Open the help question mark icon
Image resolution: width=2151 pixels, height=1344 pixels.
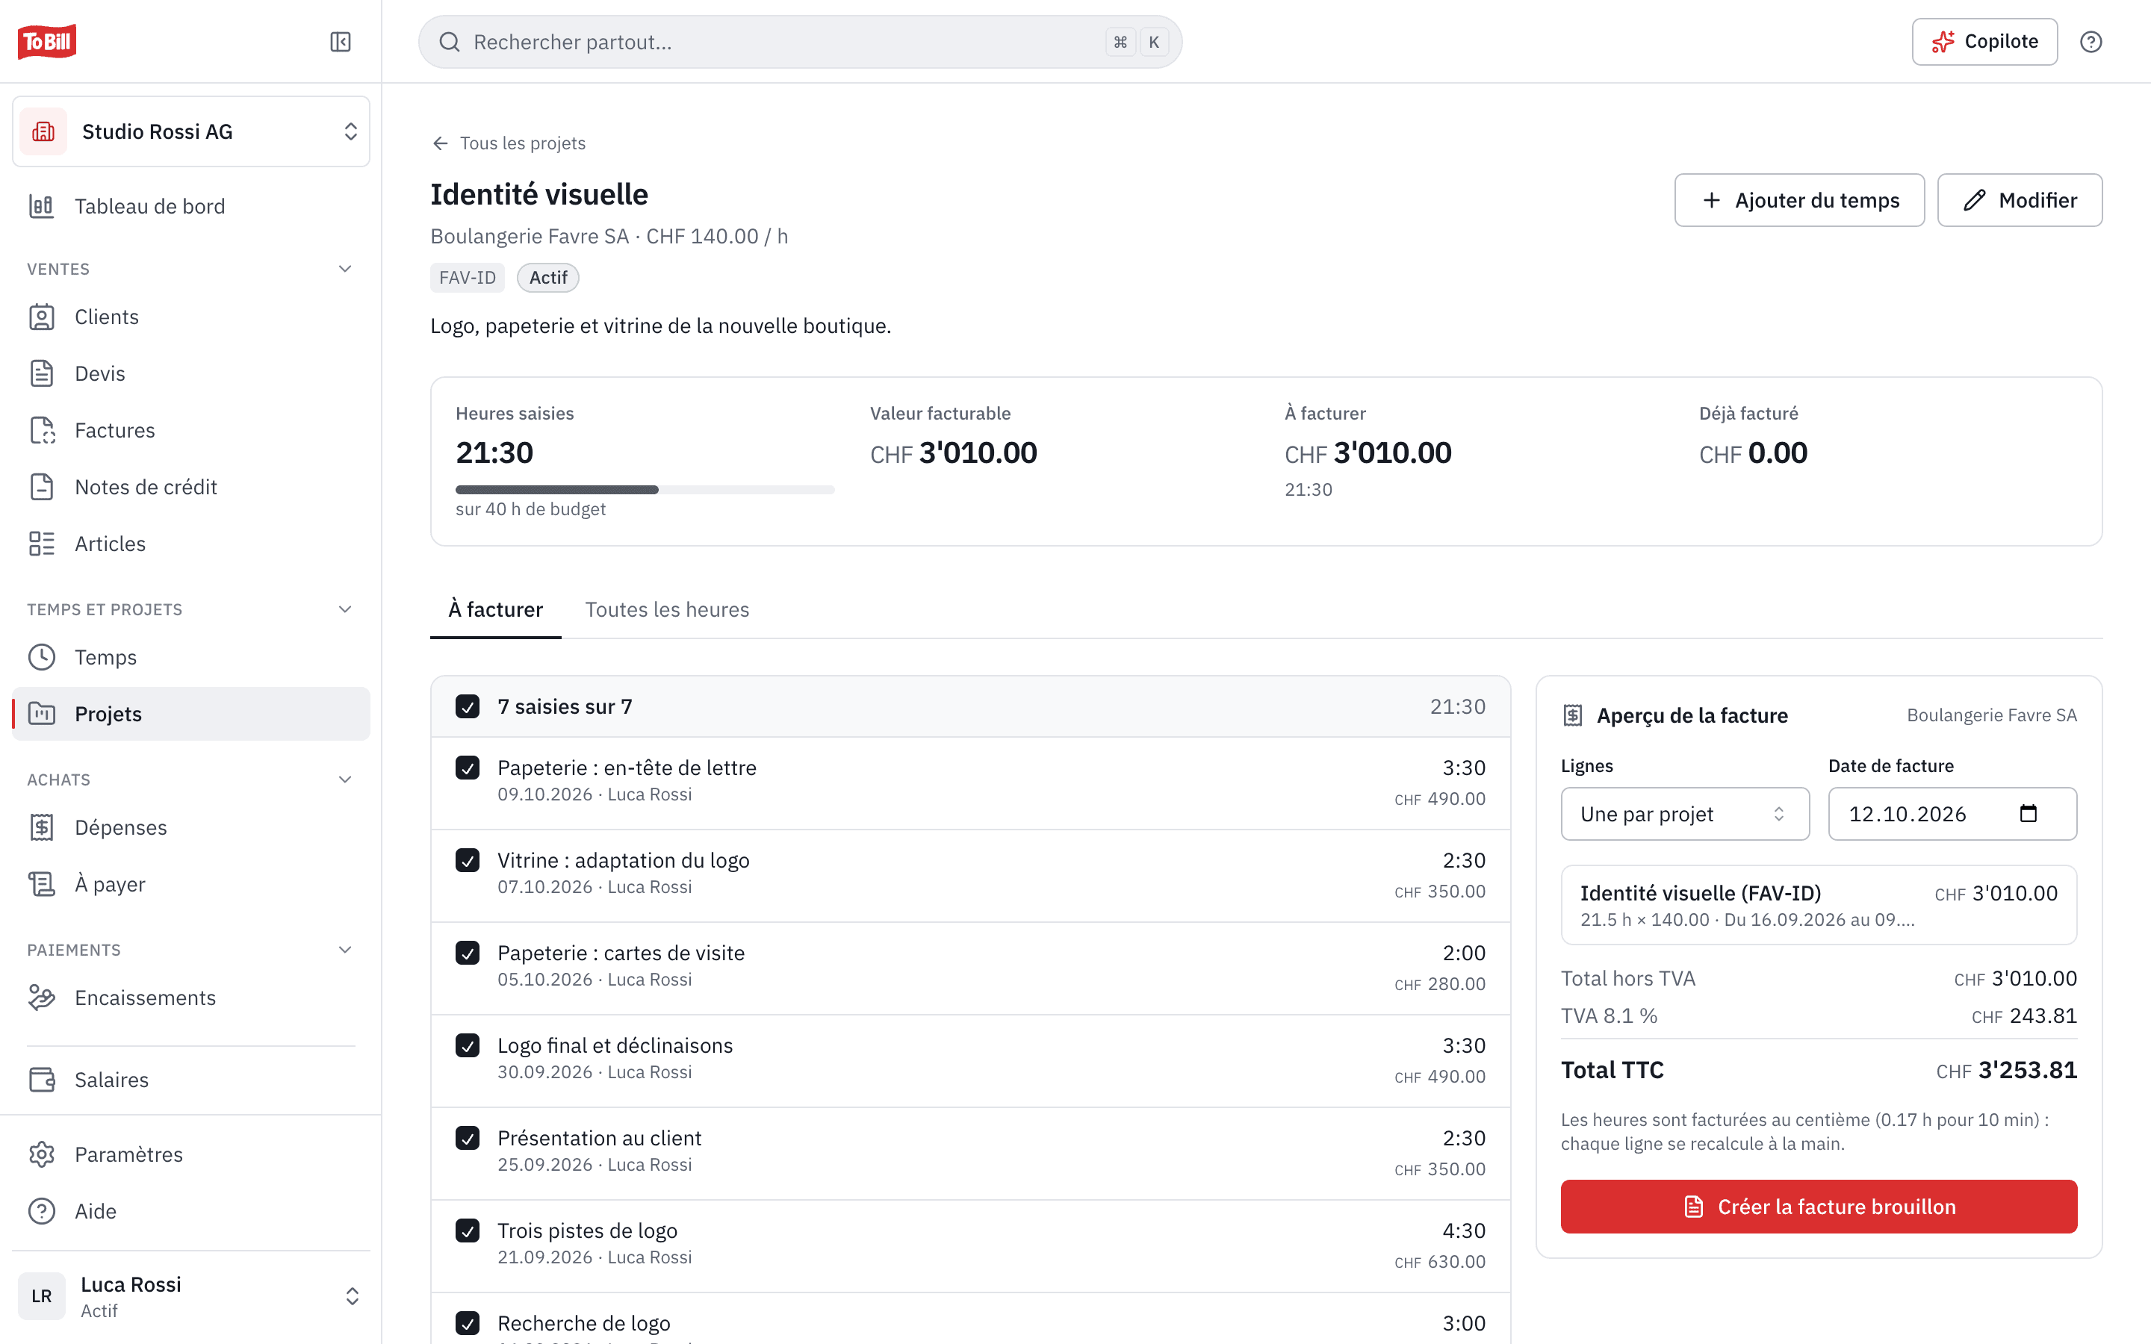pyautogui.click(x=2091, y=42)
